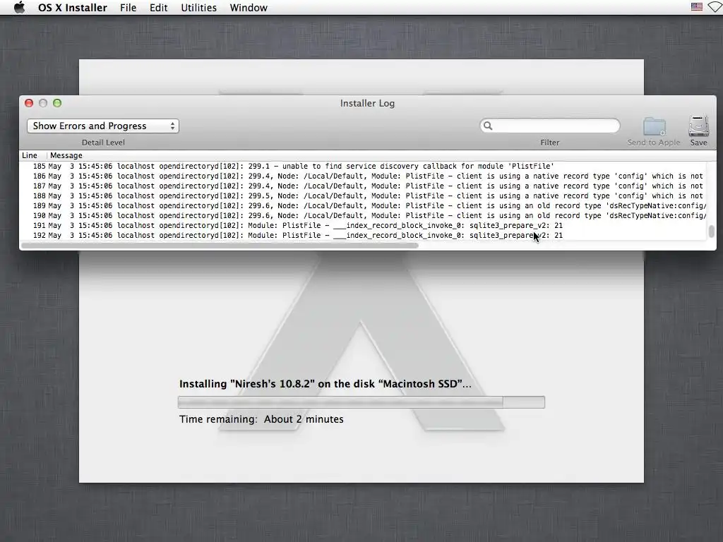Click the Send to Apple folder icon
The image size is (723, 542).
pyautogui.click(x=655, y=127)
